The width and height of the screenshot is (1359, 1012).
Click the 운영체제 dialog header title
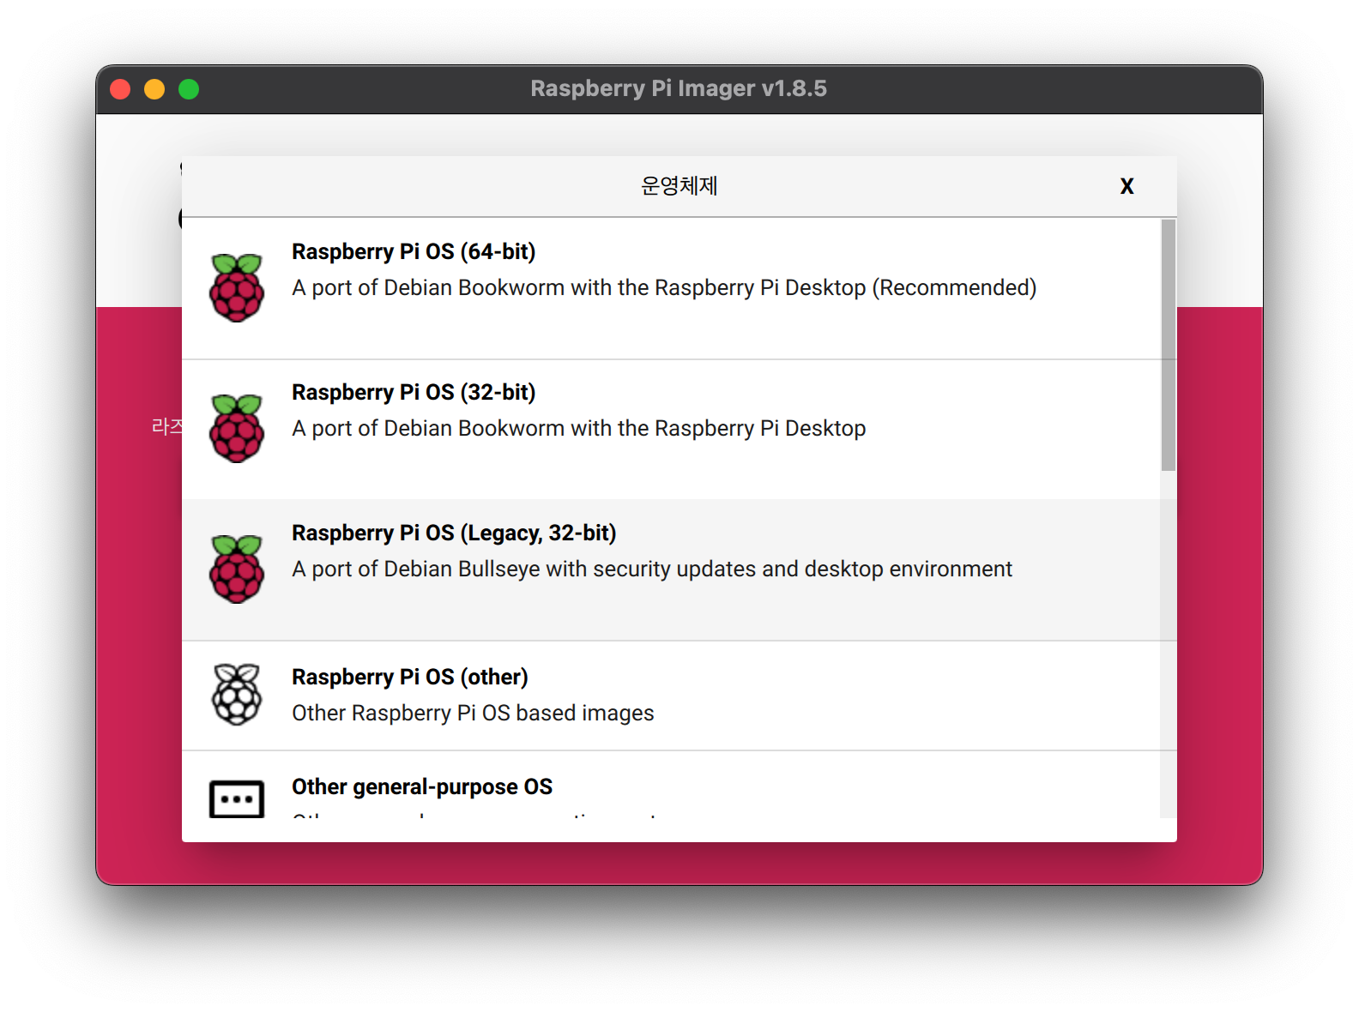[679, 186]
